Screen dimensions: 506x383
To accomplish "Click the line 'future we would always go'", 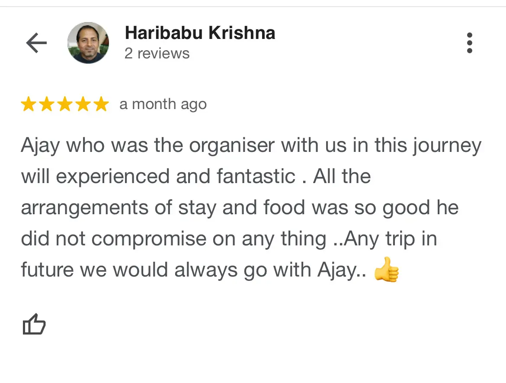I will (210, 270).
